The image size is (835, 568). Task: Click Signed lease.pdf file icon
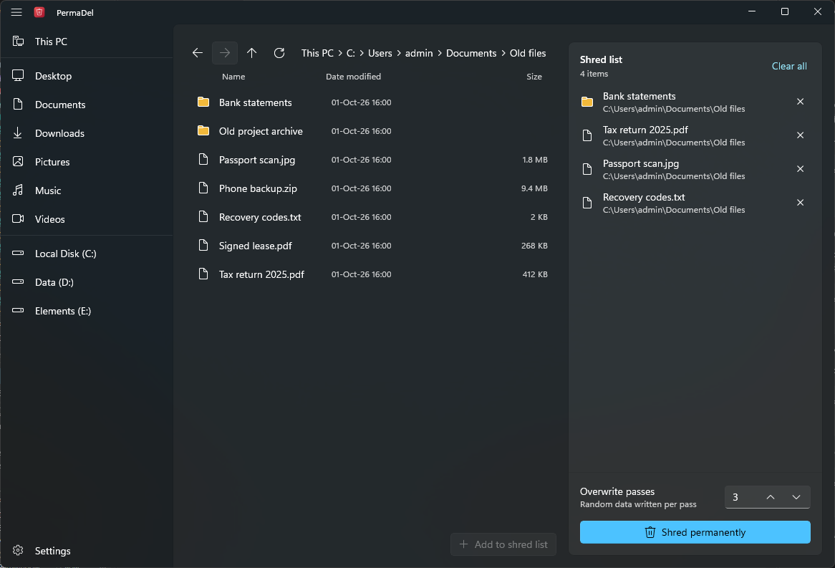pyautogui.click(x=203, y=245)
